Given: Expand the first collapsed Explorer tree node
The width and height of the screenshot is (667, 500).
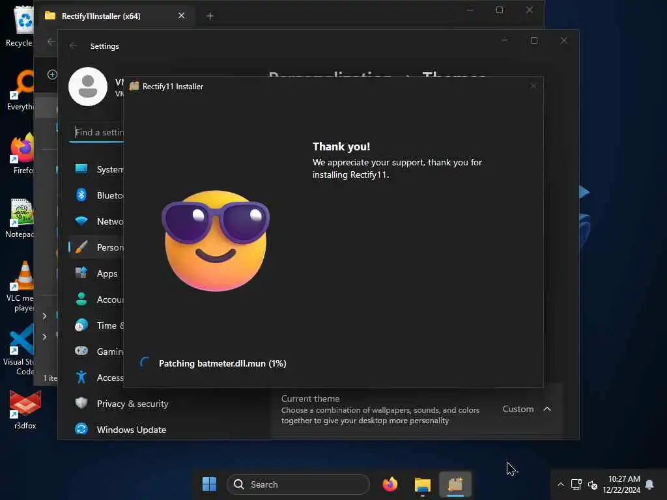Looking at the screenshot, I should [x=44, y=316].
